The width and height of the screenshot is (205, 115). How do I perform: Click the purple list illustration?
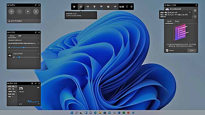click(181, 32)
